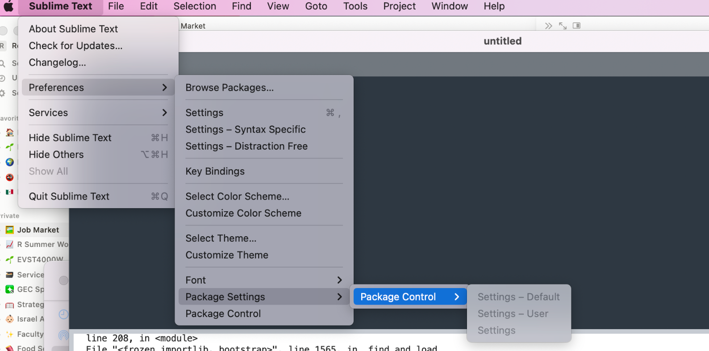Click the untitled window title
709x351 pixels.
tap(502, 41)
